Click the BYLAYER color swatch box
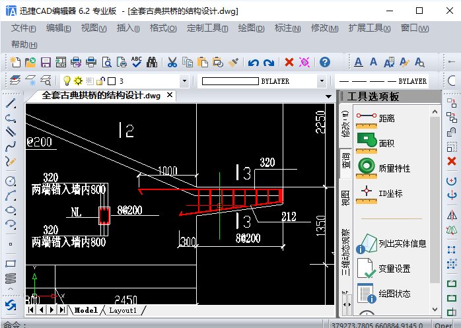Image resolution: width=461 pixels, height=328 pixels. [x=230, y=81]
